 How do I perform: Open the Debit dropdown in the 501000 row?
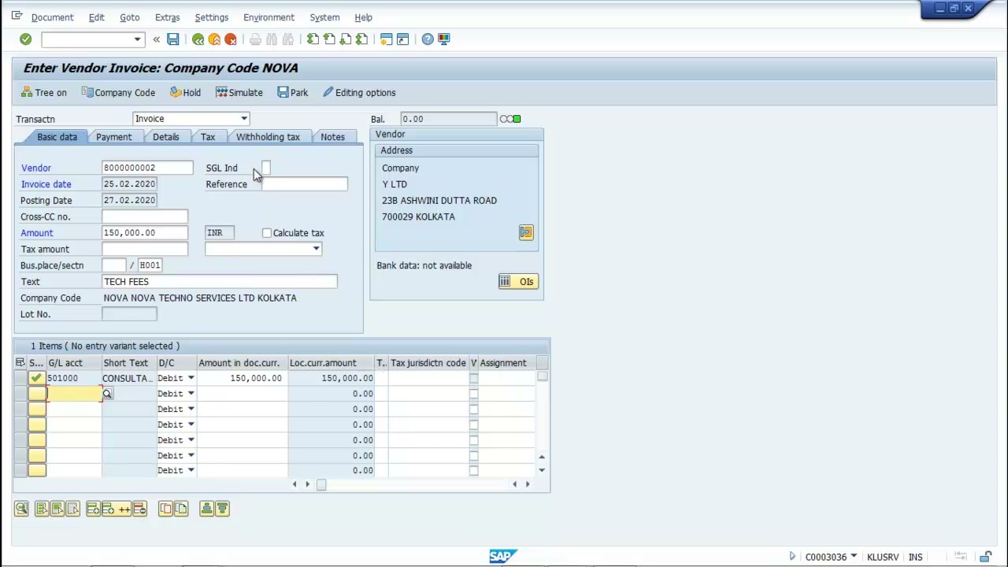pos(191,379)
